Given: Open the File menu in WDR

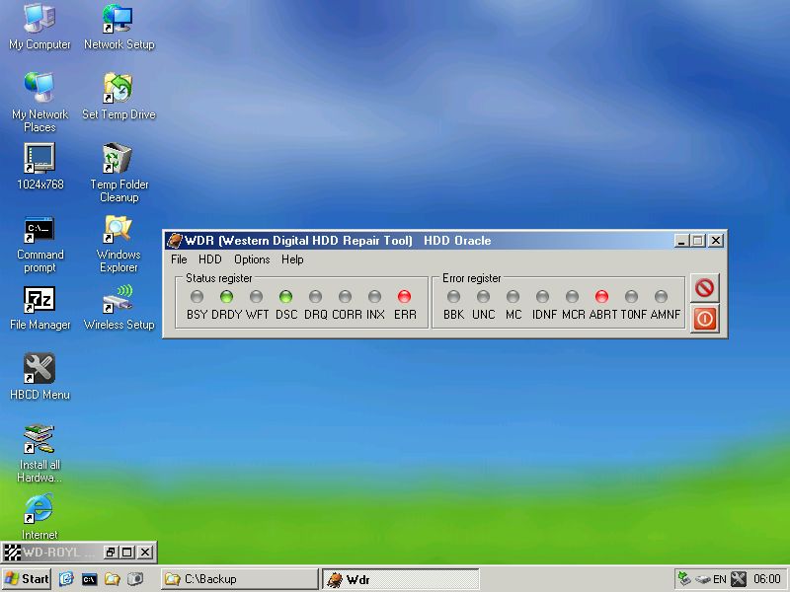Looking at the screenshot, I should click(x=179, y=259).
